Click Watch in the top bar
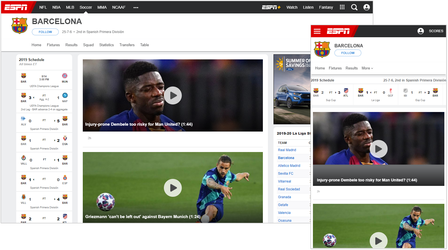The height and width of the screenshot is (250, 448). 292,7
